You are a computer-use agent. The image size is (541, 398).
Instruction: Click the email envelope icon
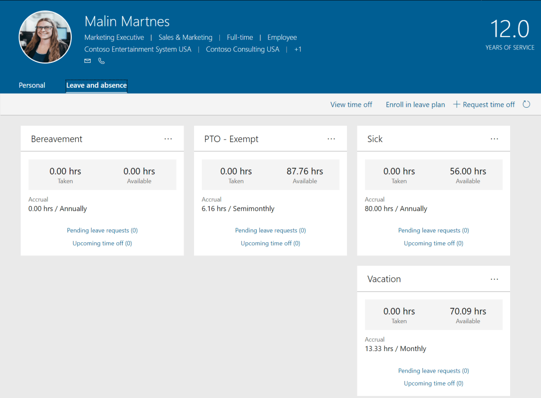click(x=88, y=61)
